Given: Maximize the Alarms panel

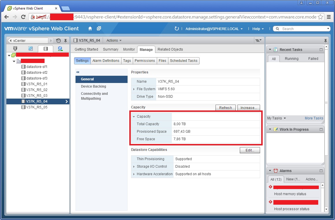Looking at the screenshot, I should (321, 171).
